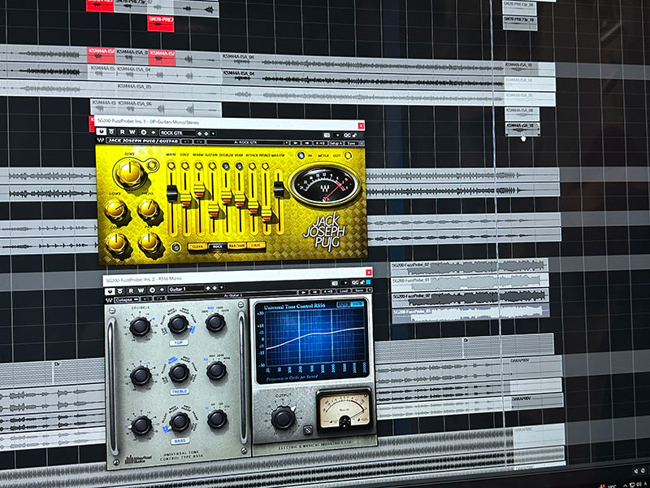Click the HIGHS knob on the JJP Guitars plugin
This screenshot has width=650, height=488.
coord(148,209)
